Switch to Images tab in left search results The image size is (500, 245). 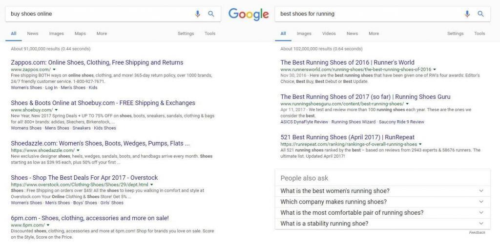click(57, 34)
